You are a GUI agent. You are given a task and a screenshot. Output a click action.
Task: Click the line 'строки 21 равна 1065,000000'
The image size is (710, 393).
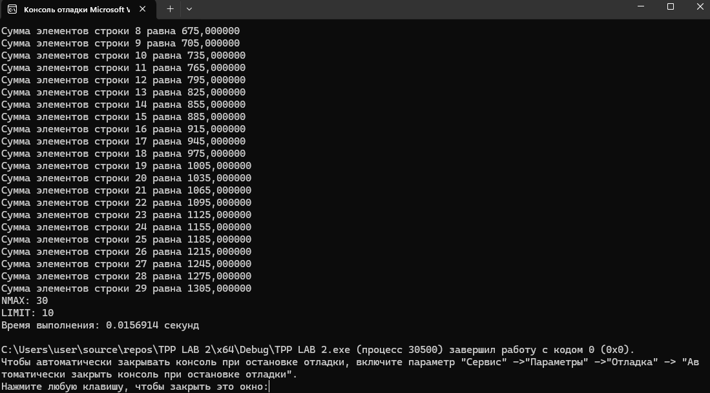pos(127,190)
